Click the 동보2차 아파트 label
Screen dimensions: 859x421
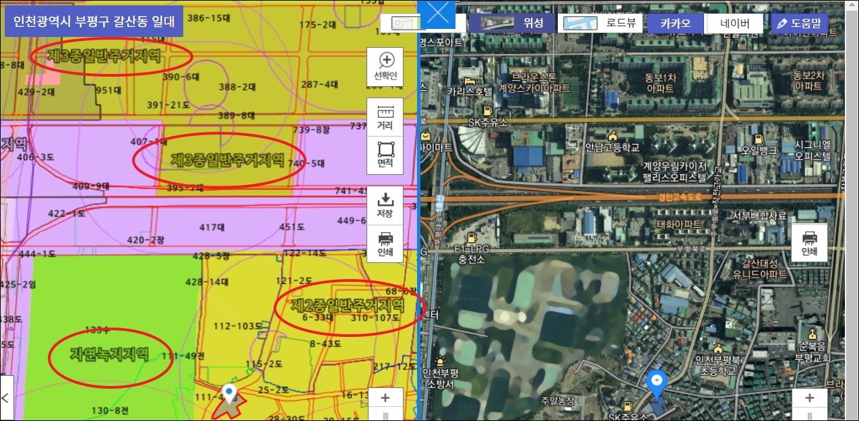click(x=808, y=80)
